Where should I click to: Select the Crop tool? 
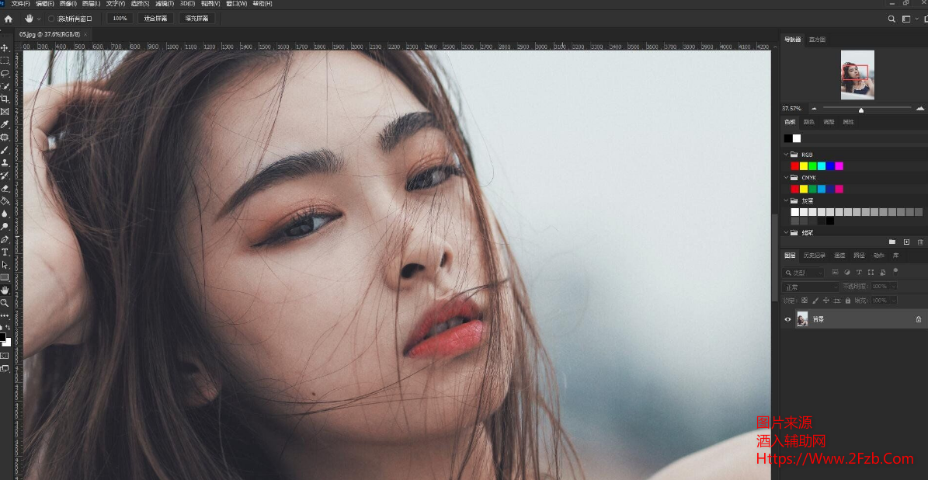(x=5, y=99)
